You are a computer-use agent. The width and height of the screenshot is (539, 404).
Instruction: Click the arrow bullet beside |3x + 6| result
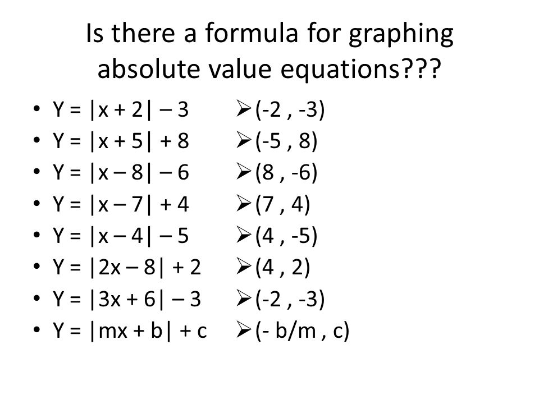(244, 298)
